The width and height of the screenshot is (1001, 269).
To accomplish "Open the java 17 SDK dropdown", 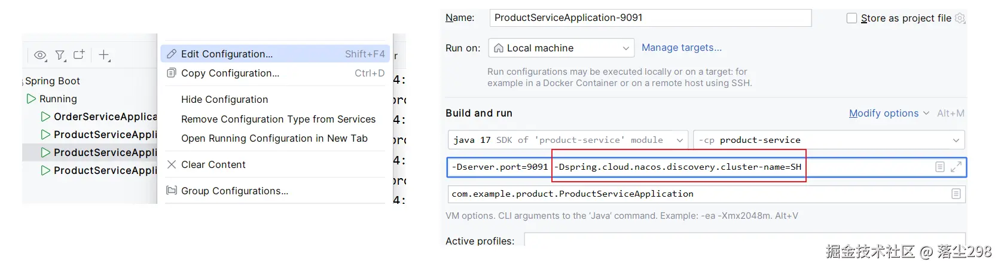I will pos(567,140).
